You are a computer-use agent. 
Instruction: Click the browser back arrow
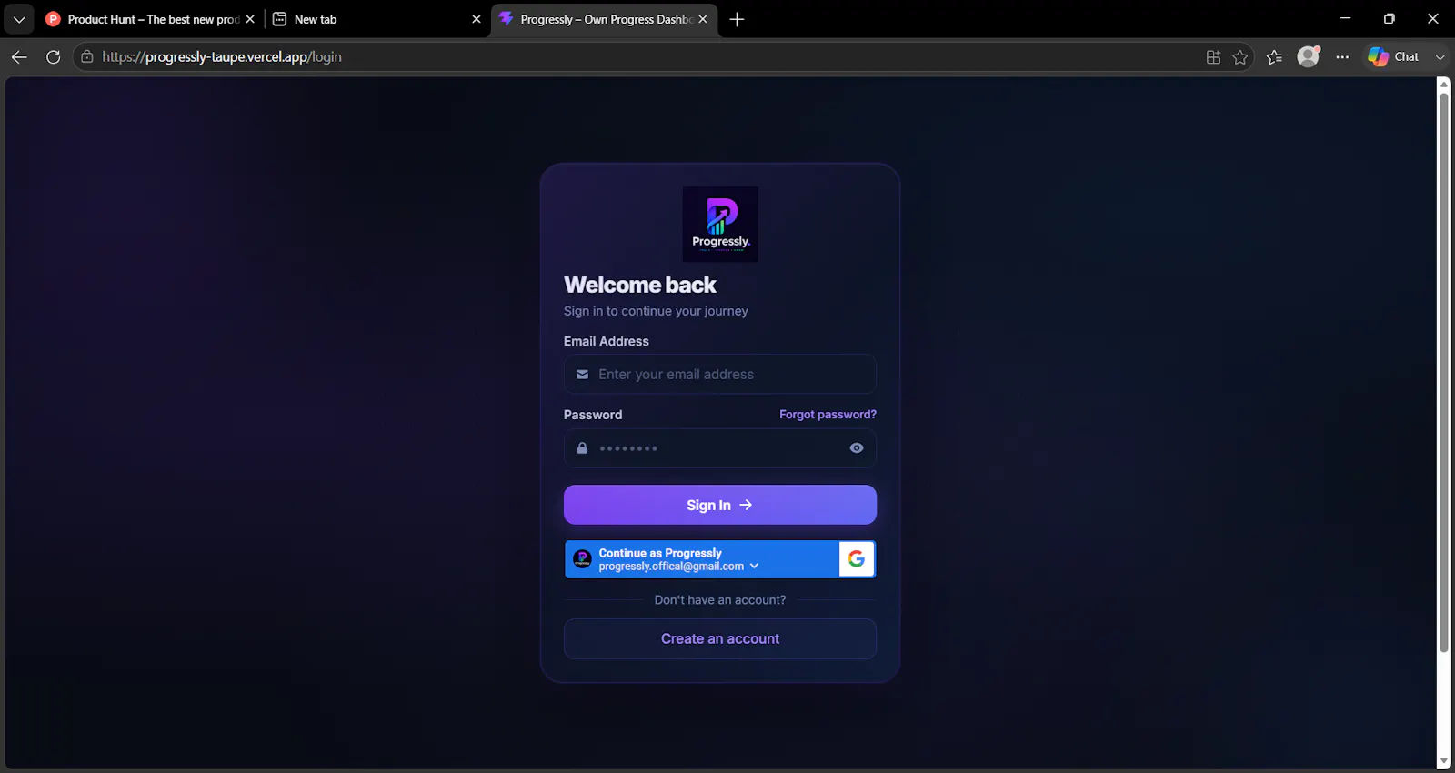[x=19, y=56]
